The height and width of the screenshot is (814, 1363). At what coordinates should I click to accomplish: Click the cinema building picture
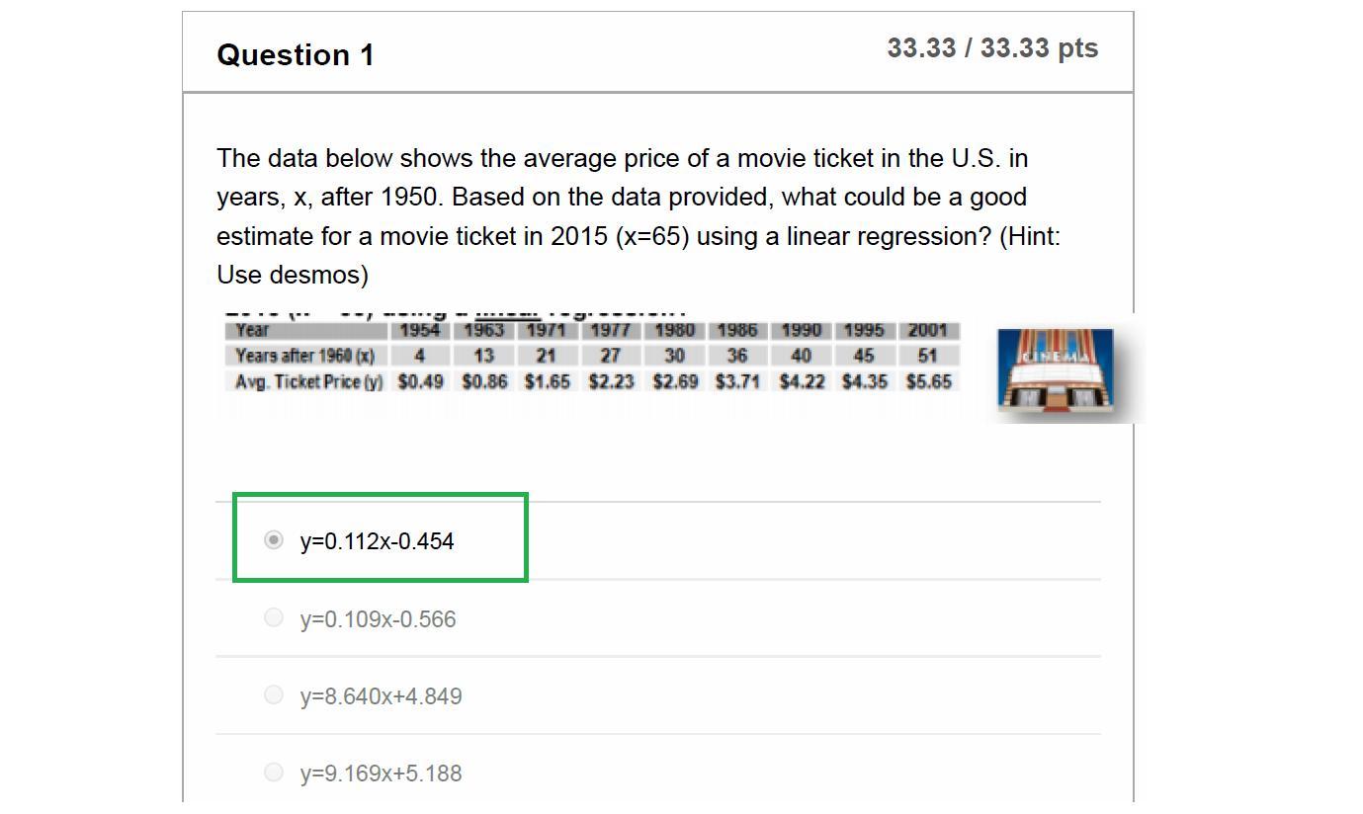1055,370
